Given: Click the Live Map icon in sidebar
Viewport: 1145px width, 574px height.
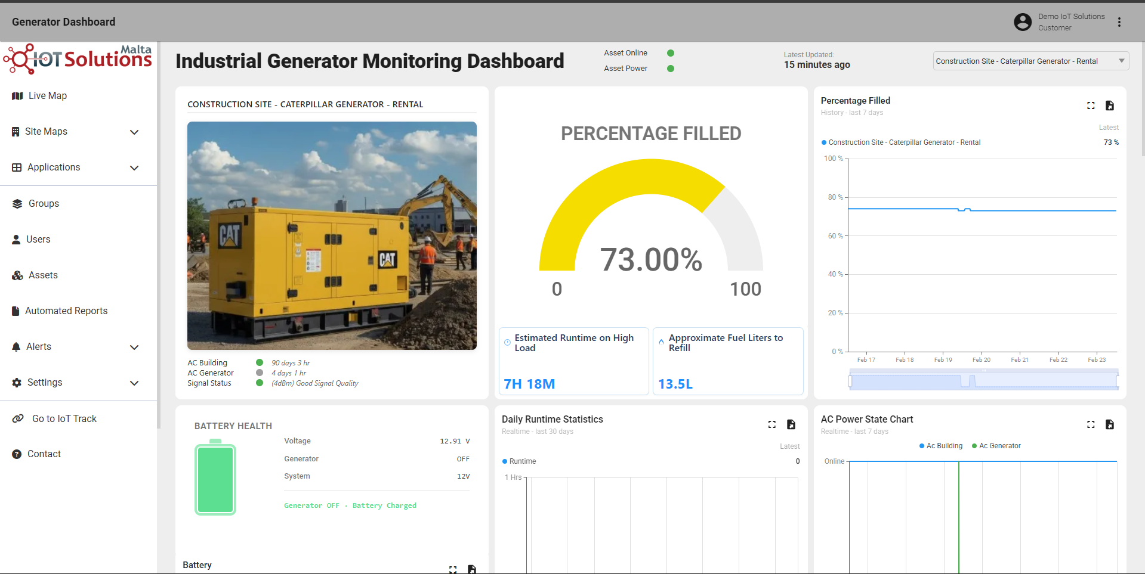Looking at the screenshot, I should [x=17, y=96].
